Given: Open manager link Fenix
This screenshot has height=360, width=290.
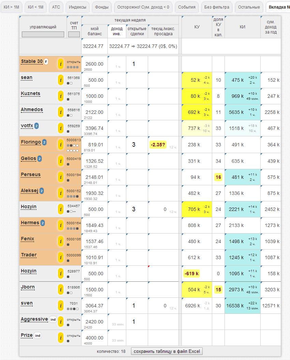Looking at the screenshot, I should click(x=28, y=239).
